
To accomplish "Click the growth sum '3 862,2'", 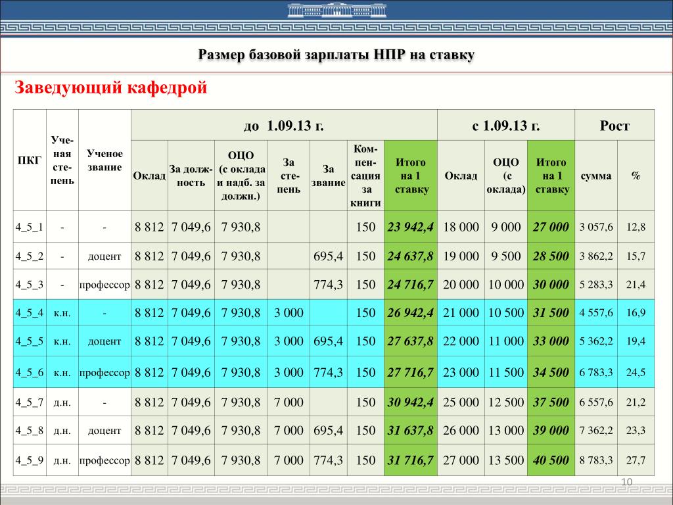I will coord(595,256).
